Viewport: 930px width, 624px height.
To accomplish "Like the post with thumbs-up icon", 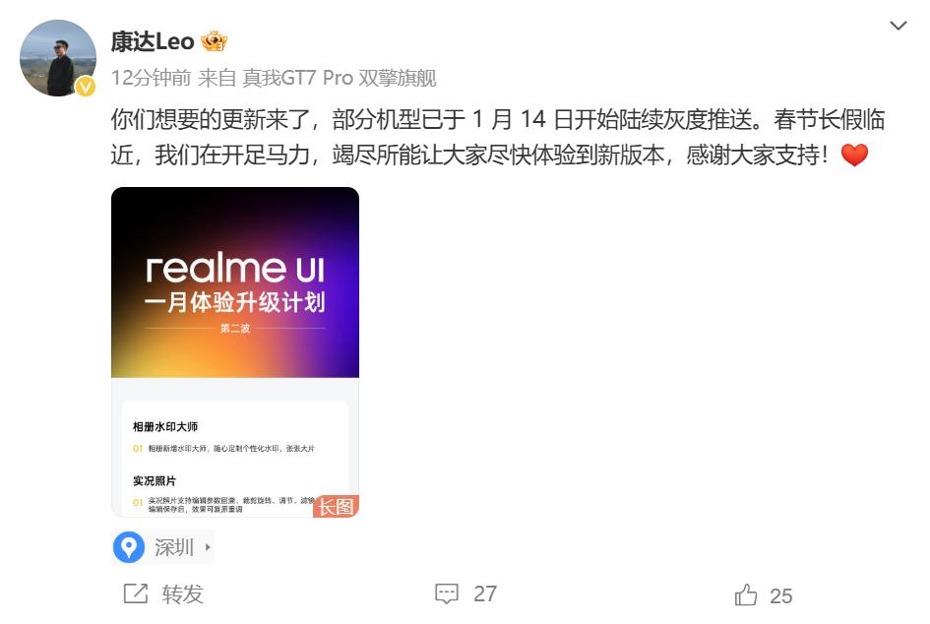I will (x=746, y=594).
